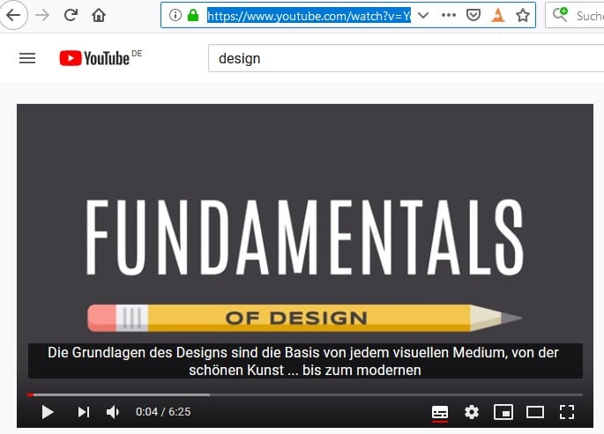Go back to previous page
This screenshot has width=604, height=434.
(x=12, y=15)
